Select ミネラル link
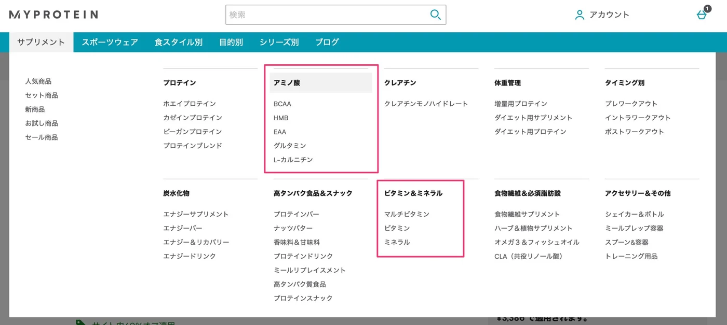Viewport: 727px width, 325px height. pos(397,242)
